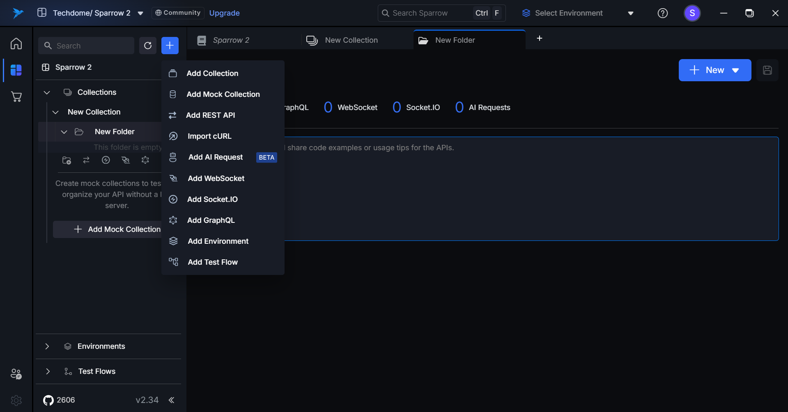The image size is (788, 412).
Task: Collapse the Collections tree section
Action: pos(47,92)
